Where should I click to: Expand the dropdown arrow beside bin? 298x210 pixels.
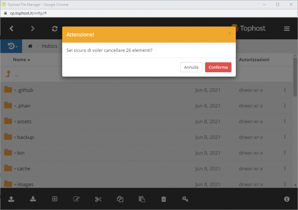[x=15, y=153]
